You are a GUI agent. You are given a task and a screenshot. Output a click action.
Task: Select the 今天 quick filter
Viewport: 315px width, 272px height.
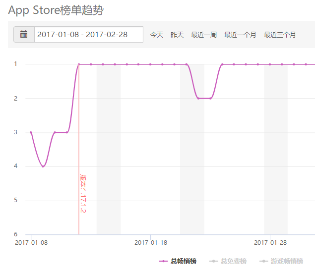pyautogui.click(x=157, y=35)
